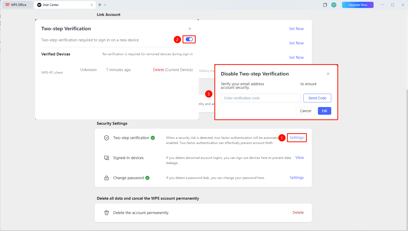408x231 pixels.
Task: Open a new tab with the plus button
Action: (100, 5)
